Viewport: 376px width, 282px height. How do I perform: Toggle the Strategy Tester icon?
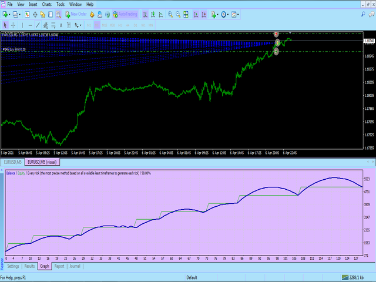click(58, 14)
